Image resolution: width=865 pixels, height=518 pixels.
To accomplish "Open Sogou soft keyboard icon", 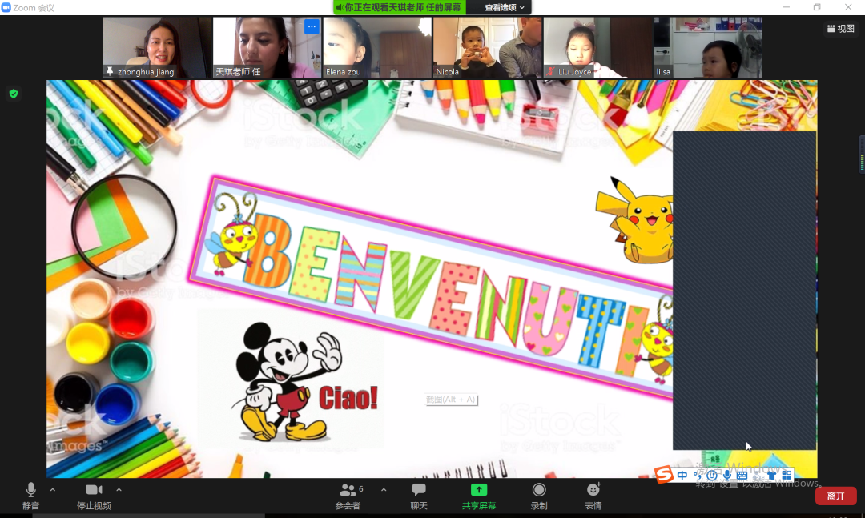I will tap(742, 475).
